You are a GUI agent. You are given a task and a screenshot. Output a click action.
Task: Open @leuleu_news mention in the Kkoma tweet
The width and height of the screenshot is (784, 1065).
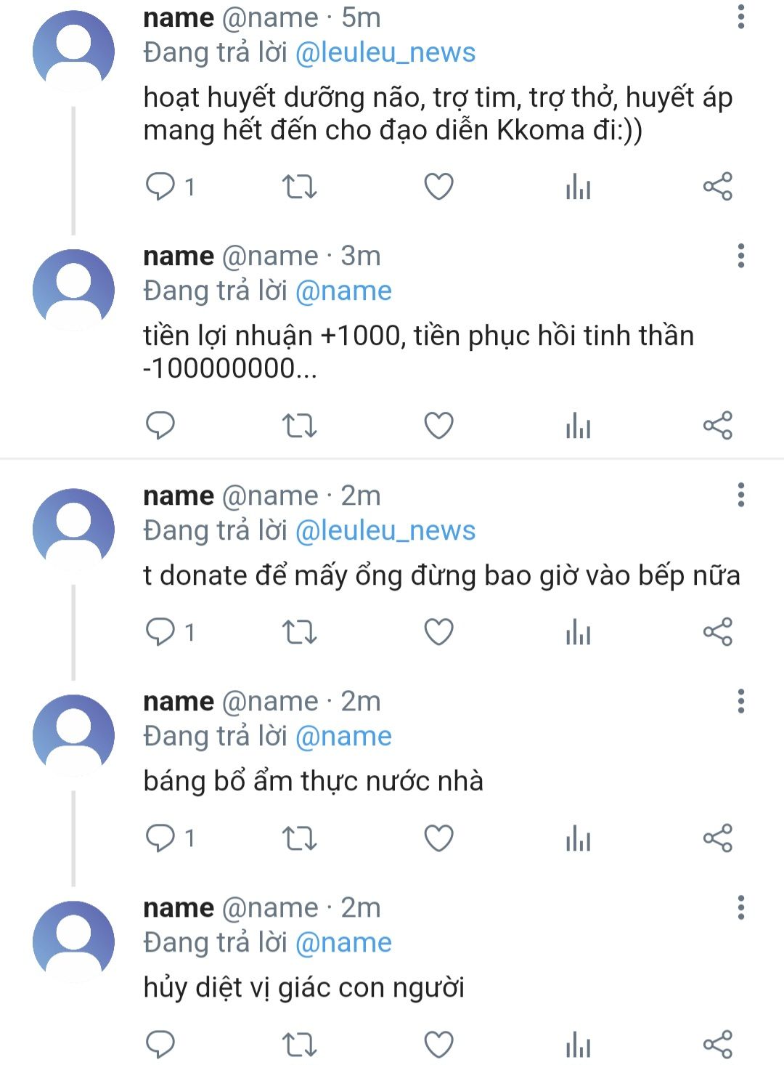point(385,52)
